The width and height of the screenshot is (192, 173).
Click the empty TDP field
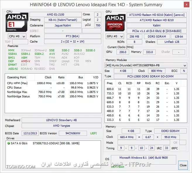20,42
